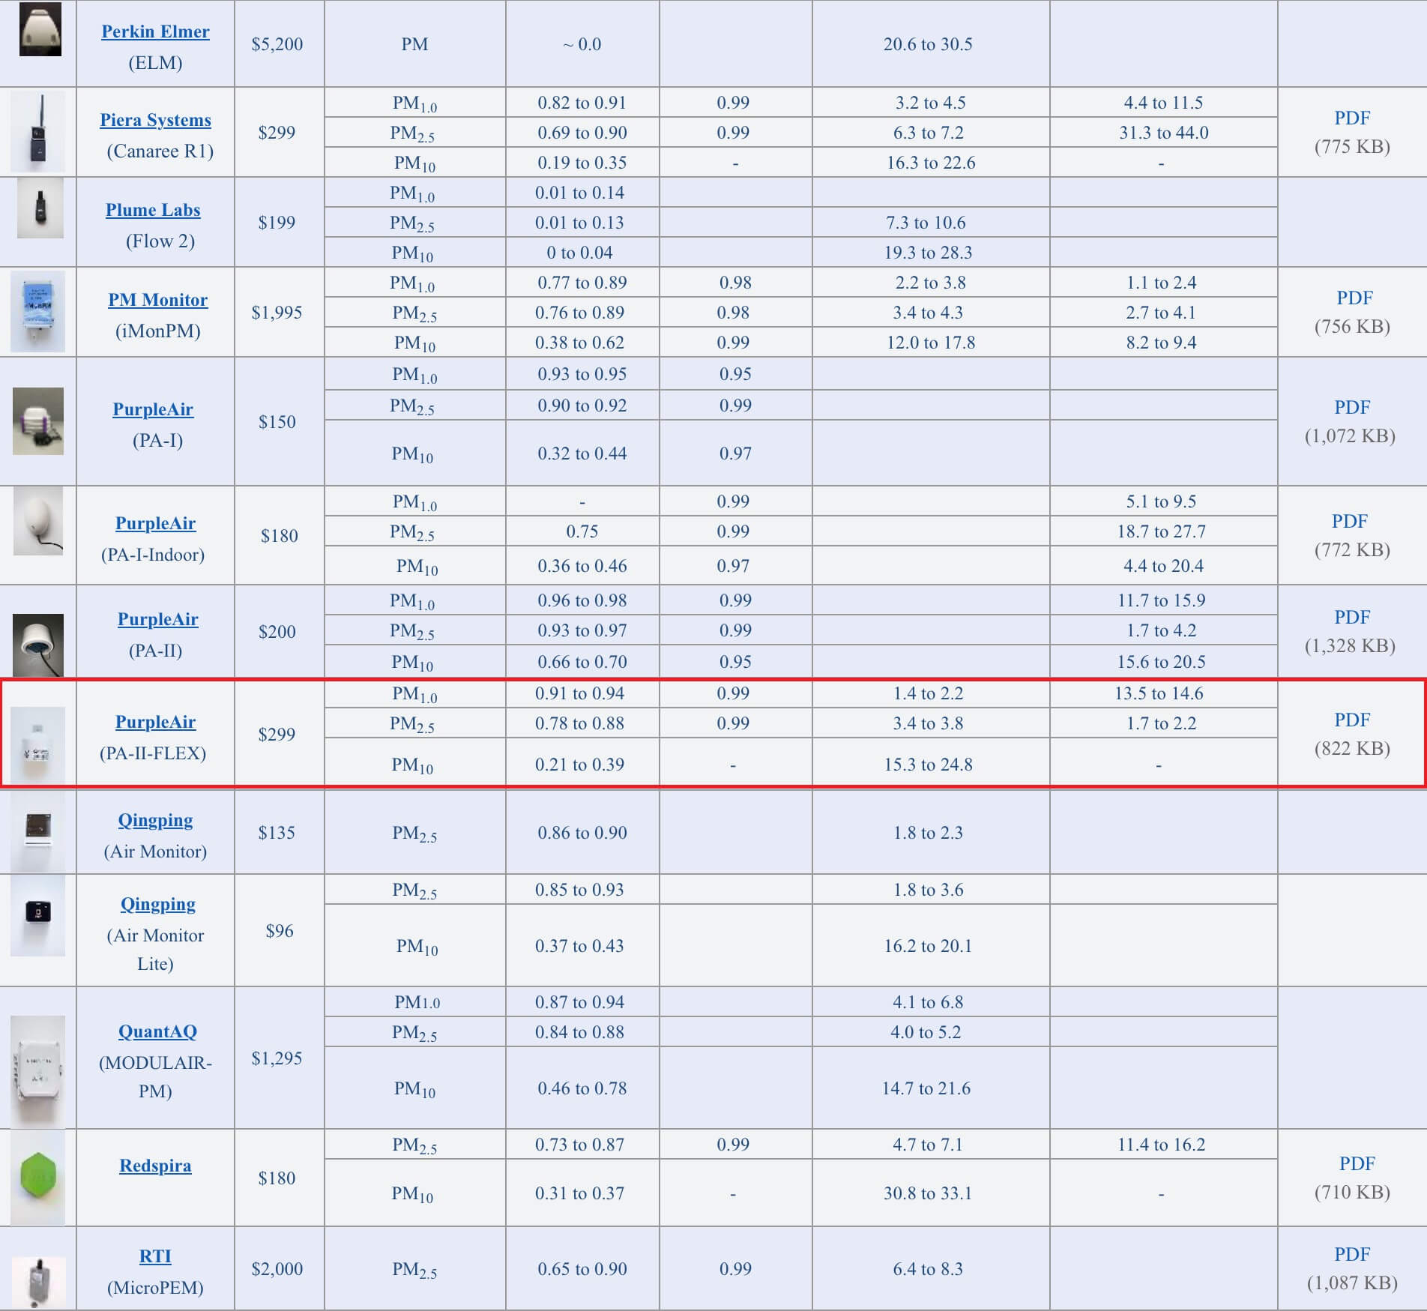Open the 822 KB PA-II-FLEX PDF report
The width and height of the screenshot is (1427, 1311).
click(1352, 720)
